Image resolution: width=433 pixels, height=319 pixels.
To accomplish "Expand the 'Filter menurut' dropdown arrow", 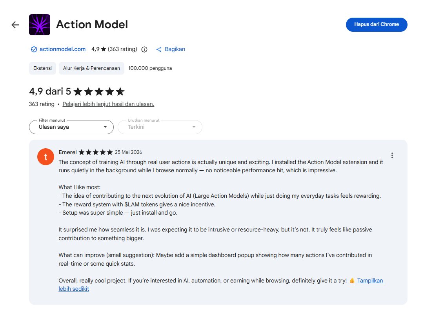I will pos(105,127).
